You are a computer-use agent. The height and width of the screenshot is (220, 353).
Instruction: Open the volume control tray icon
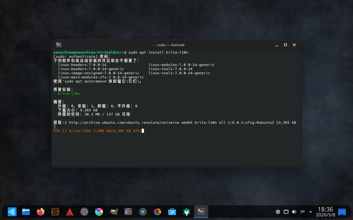pyautogui.click(x=294, y=212)
